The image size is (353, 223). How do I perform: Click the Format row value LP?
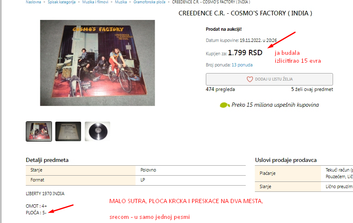click(143, 180)
